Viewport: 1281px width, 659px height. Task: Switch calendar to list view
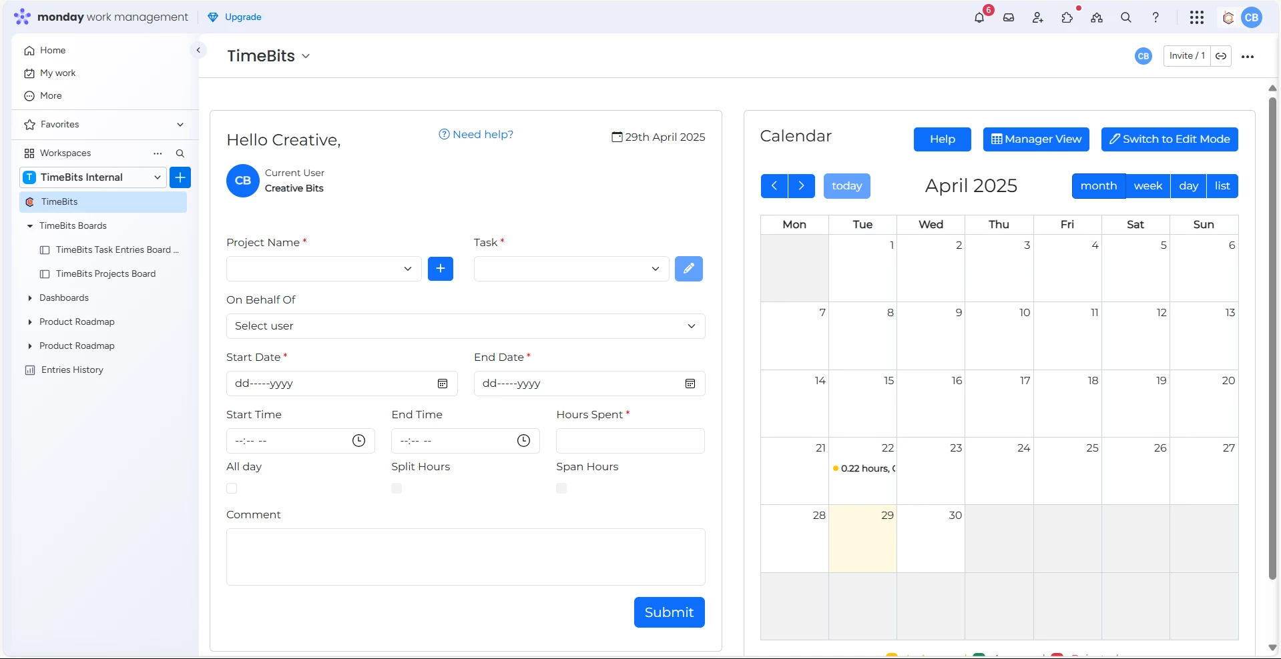pyautogui.click(x=1222, y=186)
